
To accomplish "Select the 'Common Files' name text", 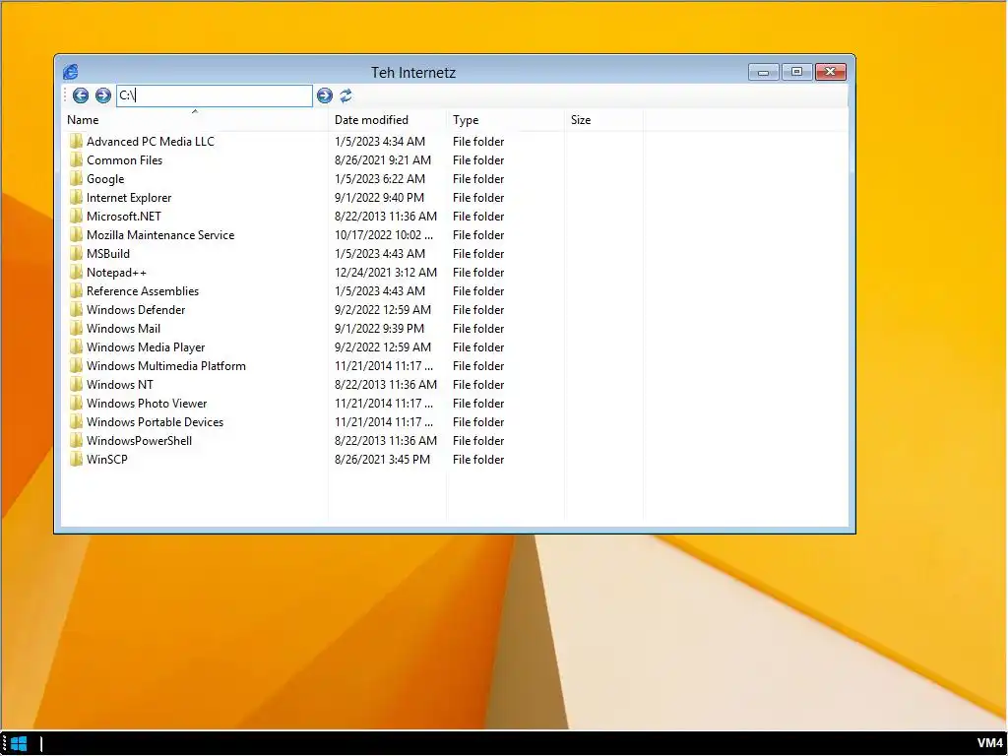I will 125,160.
